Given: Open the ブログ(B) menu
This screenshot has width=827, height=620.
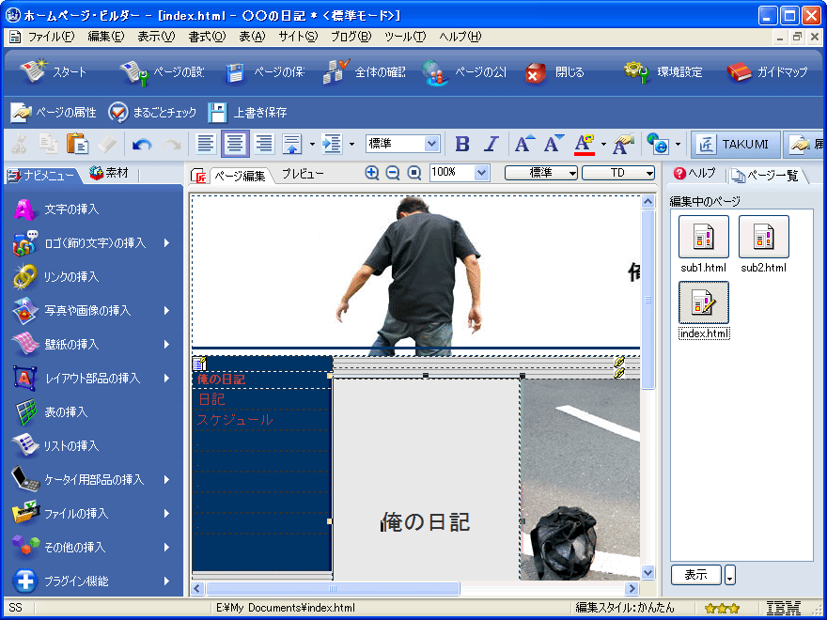Looking at the screenshot, I should pyautogui.click(x=351, y=37).
